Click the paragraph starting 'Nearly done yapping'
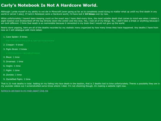This screenshot has width=161, height=121. pyautogui.click(x=80, y=29)
